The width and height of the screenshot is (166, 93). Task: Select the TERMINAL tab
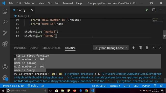(x=70, y=48)
